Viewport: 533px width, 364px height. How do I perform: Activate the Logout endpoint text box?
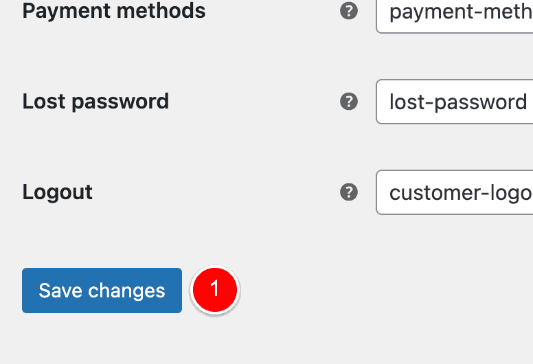pyautogui.click(x=455, y=192)
